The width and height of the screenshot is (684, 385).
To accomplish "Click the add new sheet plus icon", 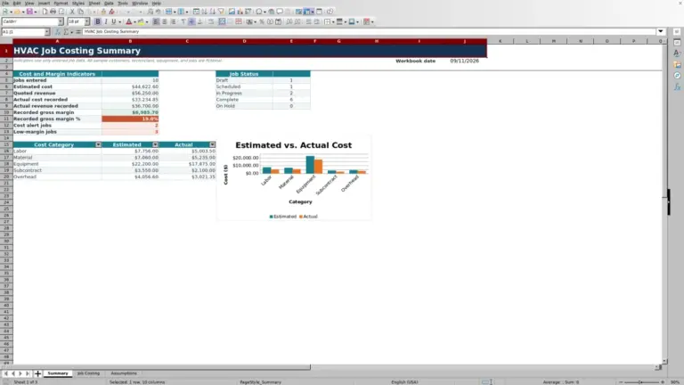I will (x=38, y=373).
